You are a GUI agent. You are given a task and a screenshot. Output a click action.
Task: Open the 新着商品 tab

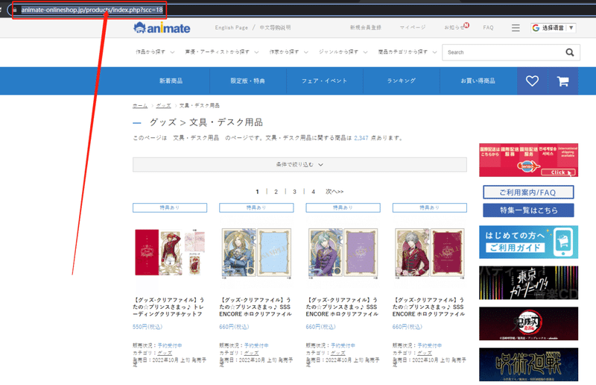click(171, 81)
